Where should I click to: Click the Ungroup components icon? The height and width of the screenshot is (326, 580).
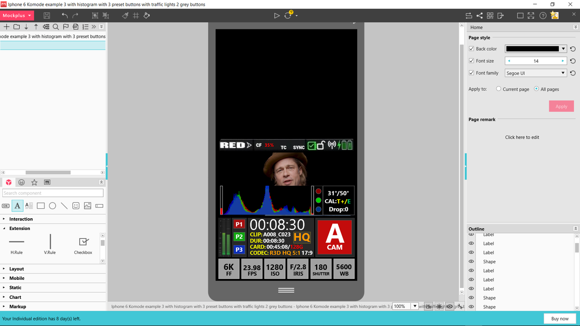[x=106, y=15]
